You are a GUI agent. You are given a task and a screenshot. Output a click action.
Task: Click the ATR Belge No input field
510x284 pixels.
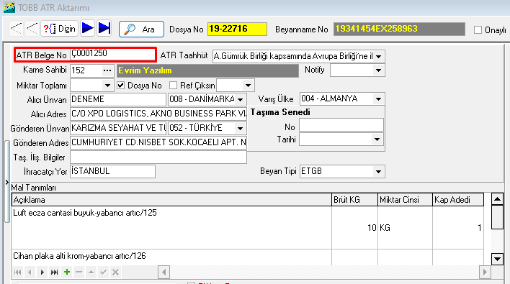[112, 54]
